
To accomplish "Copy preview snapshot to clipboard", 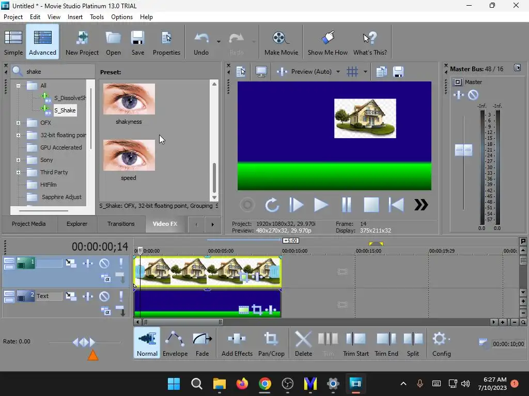I will (x=381, y=71).
